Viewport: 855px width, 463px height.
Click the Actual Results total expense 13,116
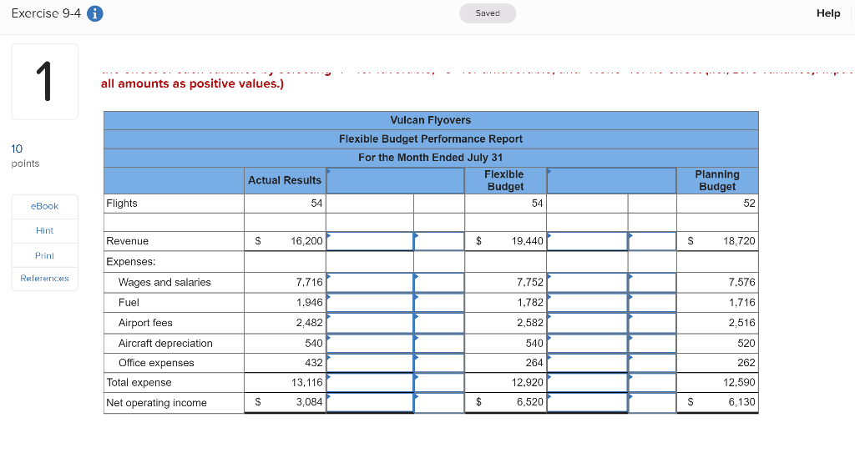(307, 382)
